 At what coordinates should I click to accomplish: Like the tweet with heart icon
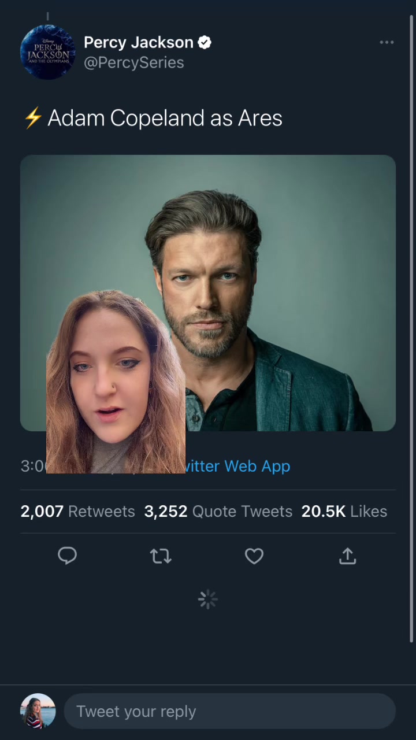254,556
